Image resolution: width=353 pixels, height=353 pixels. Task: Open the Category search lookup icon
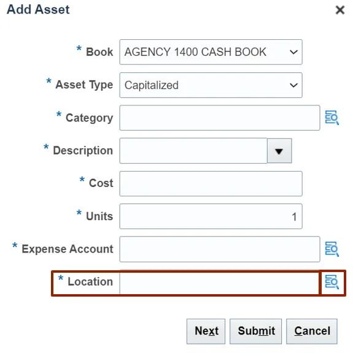coord(332,118)
